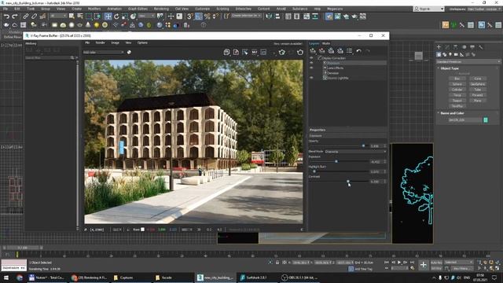Open selection filter dropdown in main toolbar
This screenshot has height=283, width=503.
[58, 16]
